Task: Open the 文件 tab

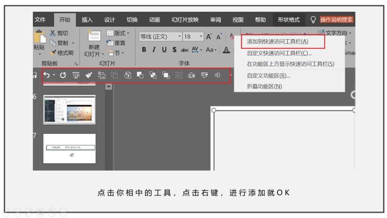Action: (40, 20)
